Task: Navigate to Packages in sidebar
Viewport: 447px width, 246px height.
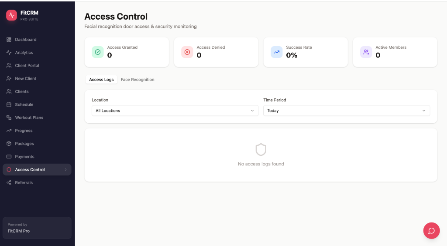Action: (x=37, y=144)
